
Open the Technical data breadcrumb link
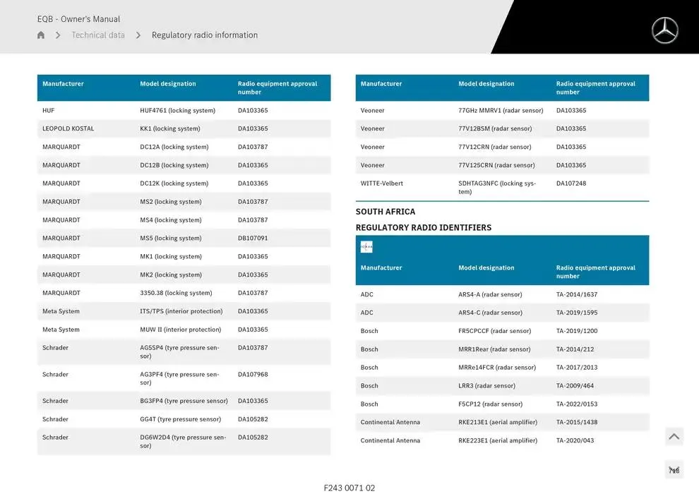[98, 35]
